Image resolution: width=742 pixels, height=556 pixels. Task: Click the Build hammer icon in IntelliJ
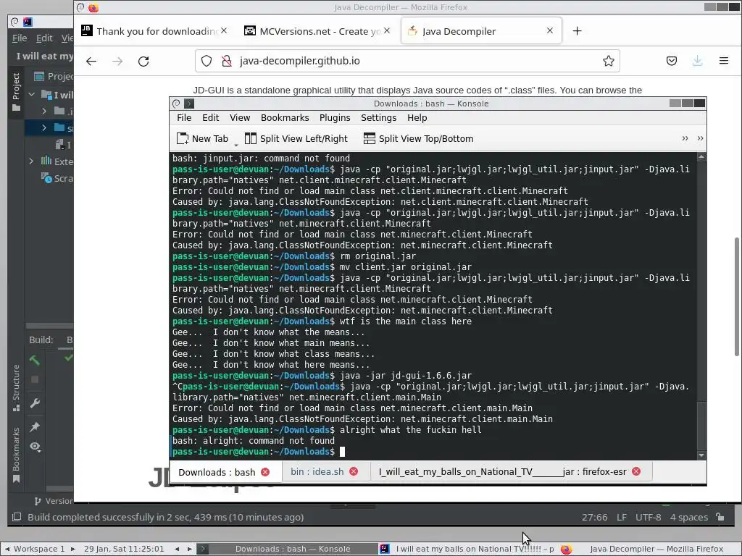tap(35, 361)
